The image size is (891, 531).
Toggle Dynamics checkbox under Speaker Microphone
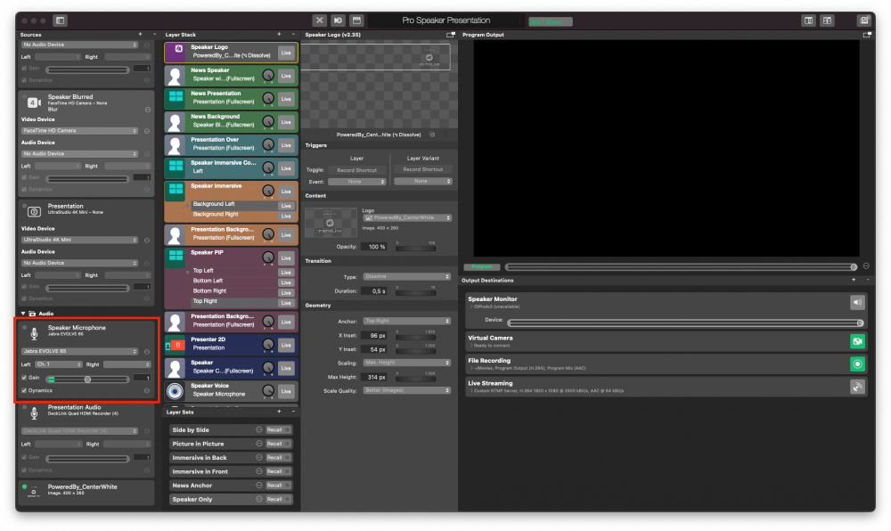[24, 391]
